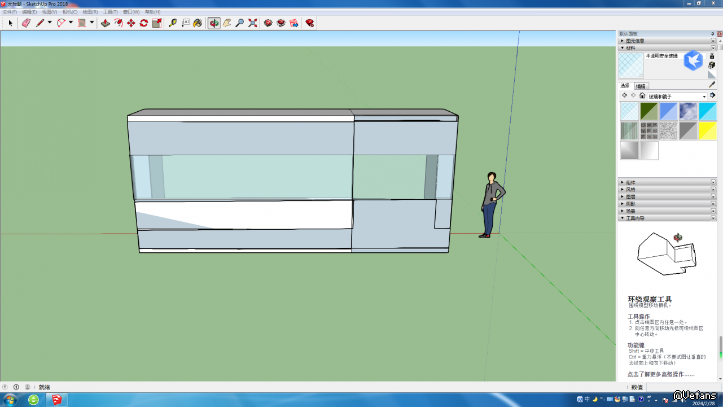
Task: Click the Zoom Extents tool
Action: (x=253, y=23)
